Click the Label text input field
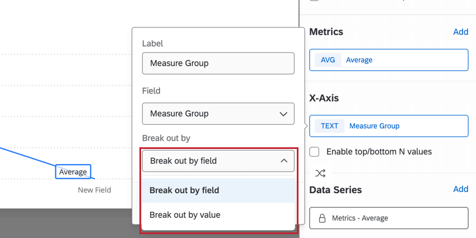The image size is (476, 238). tap(218, 63)
